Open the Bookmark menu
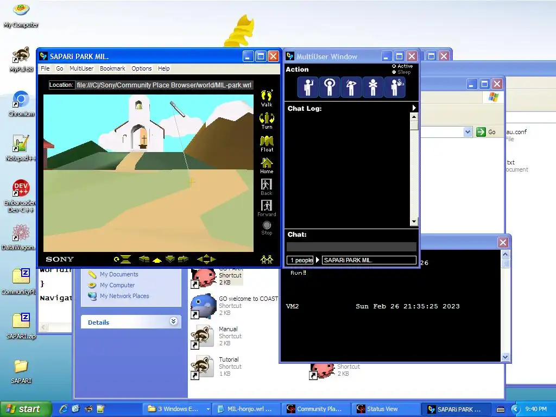Image resolution: width=556 pixels, height=417 pixels. pos(112,68)
